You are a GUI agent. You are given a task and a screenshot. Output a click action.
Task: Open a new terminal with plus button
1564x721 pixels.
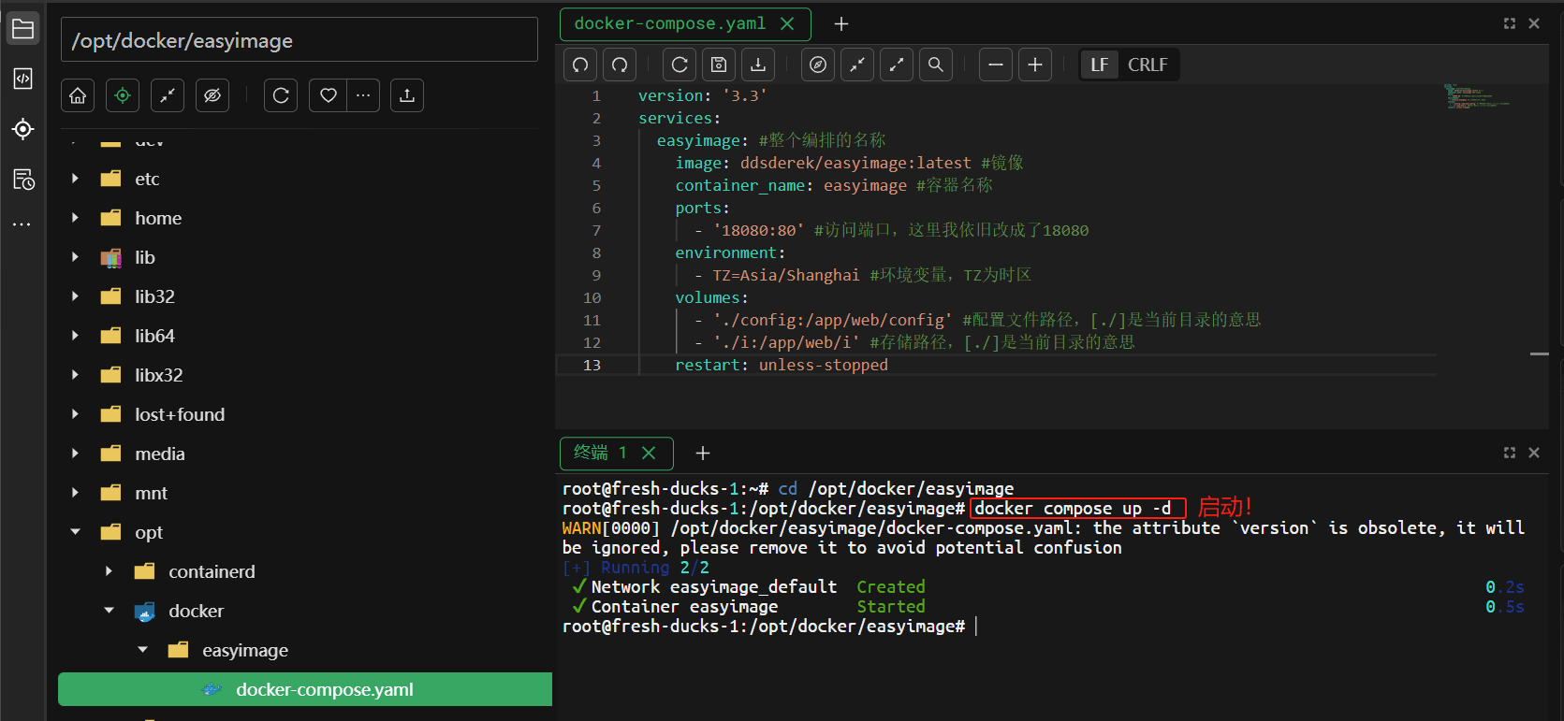(703, 453)
